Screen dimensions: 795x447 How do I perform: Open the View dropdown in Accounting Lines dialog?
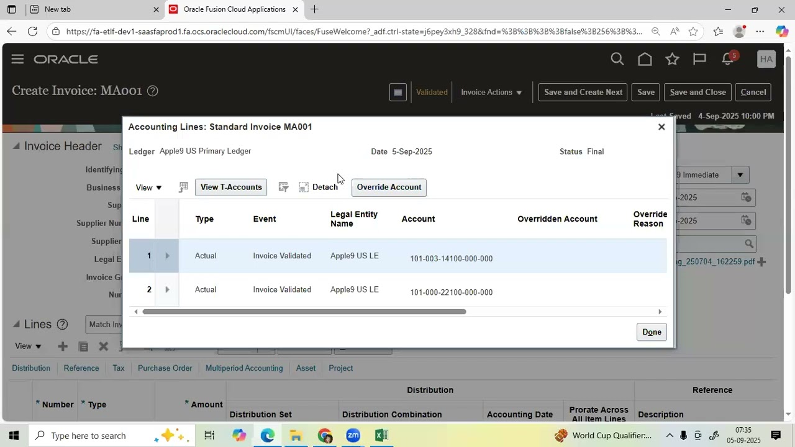coord(148,187)
